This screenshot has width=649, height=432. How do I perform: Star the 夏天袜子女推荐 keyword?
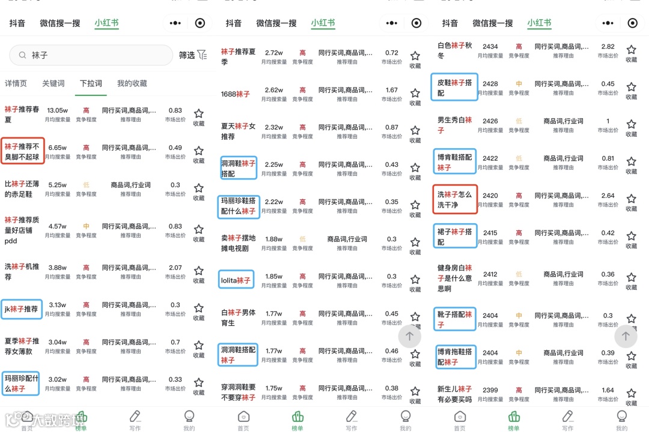tap(415, 130)
